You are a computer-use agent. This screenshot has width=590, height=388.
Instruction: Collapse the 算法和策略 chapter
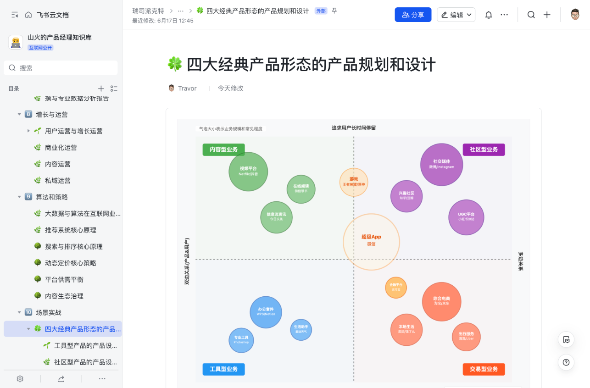coord(19,197)
